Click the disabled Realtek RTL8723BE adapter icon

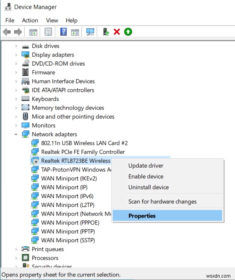pos(35,161)
